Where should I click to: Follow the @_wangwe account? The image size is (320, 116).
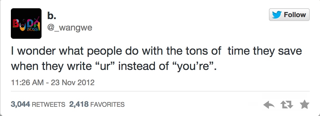click(x=289, y=15)
